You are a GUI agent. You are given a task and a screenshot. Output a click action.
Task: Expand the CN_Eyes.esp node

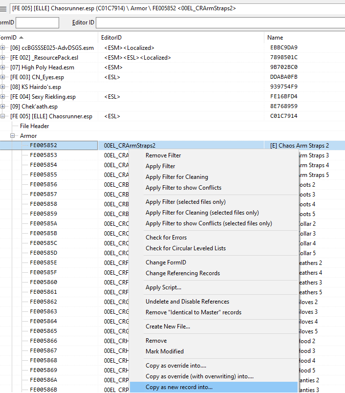[3, 77]
